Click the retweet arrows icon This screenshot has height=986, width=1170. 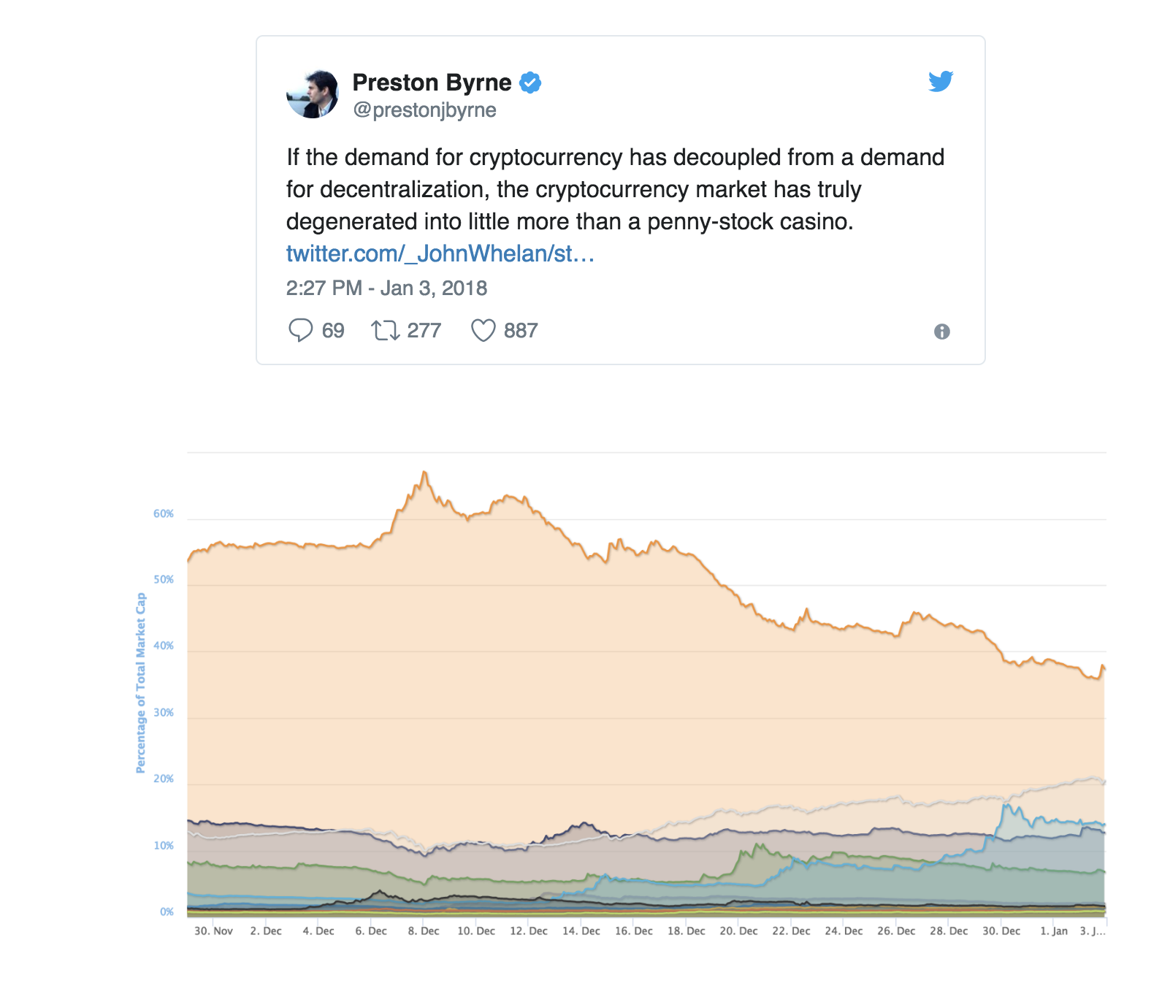(x=385, y=330)
